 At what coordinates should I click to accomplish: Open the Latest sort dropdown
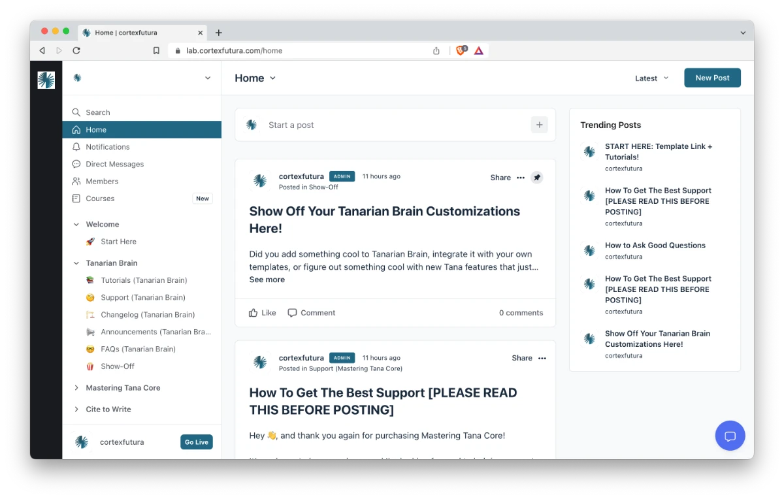point(652,78)
